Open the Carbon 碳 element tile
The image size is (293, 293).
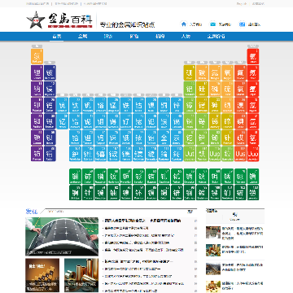tap(202, 72)
